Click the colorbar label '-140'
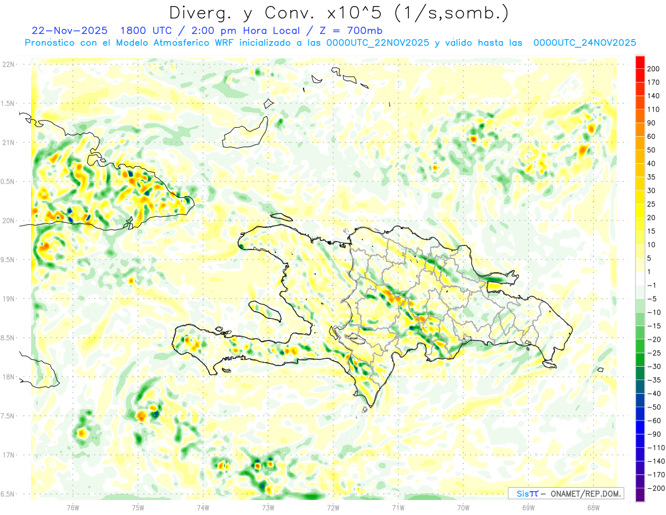This screenshot has width=666, height=515. point(657,461)
